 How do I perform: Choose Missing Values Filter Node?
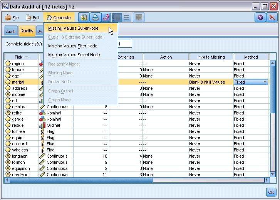point(81,46)
